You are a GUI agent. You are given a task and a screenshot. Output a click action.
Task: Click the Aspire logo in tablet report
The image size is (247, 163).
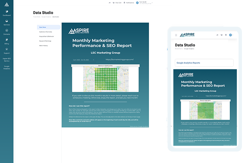[x=186, y=75]
